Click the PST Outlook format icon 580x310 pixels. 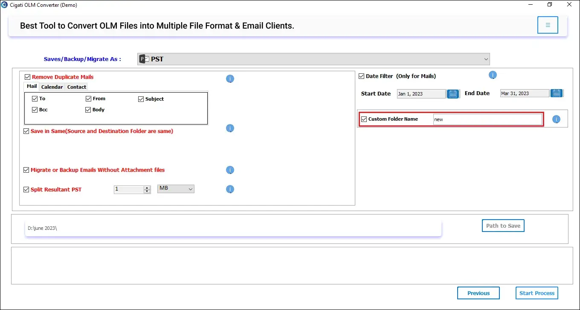click(144, 59)
